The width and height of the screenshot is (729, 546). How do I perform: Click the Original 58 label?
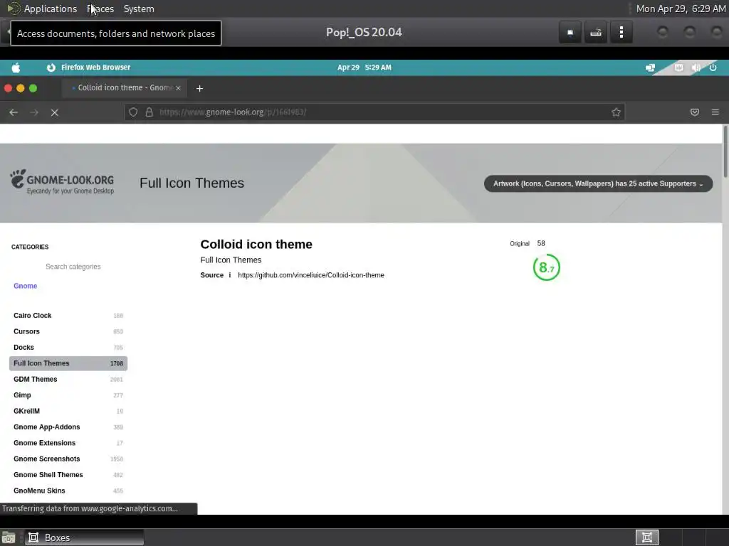click(x=528, y=243)
